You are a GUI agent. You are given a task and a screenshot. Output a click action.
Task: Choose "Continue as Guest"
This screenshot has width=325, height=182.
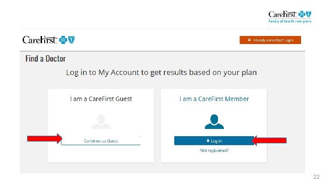click(101, 141)
